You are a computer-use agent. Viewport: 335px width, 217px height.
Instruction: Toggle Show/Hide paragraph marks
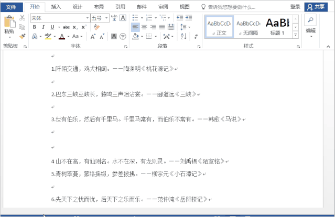click(196, 37)
